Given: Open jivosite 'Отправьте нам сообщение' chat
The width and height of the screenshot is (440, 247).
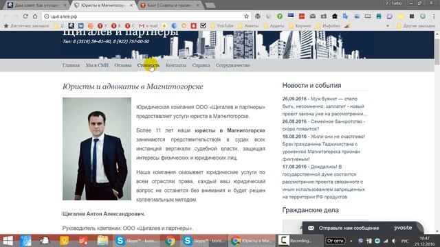Looking at the screenshot, I should (x=362, y=228).
